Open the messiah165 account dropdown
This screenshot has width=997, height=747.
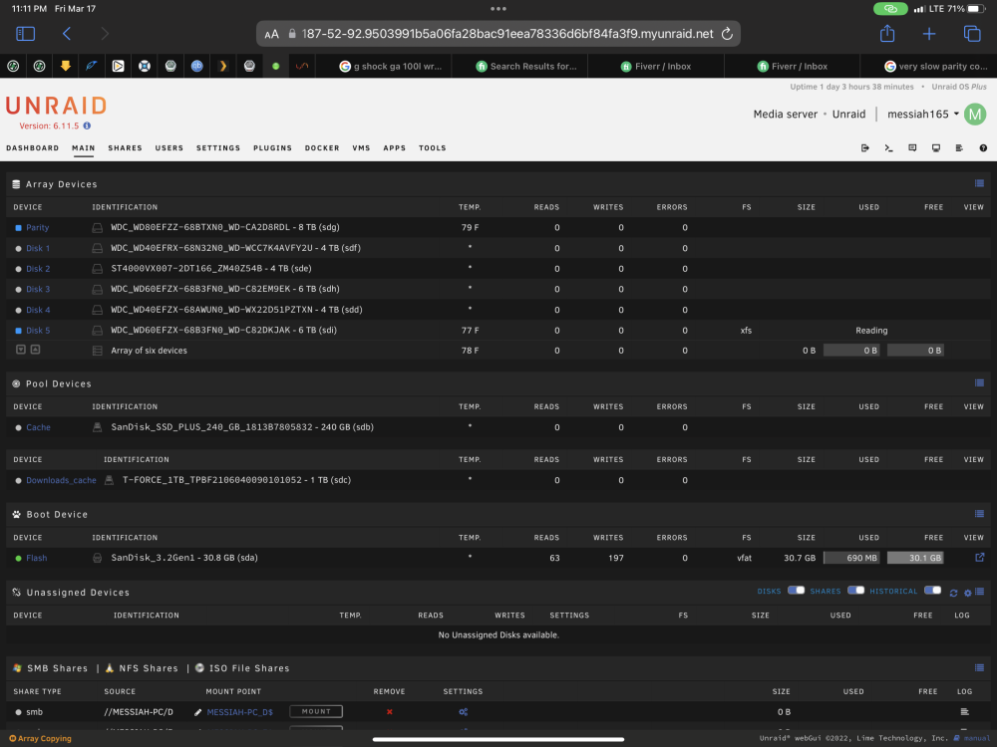pyautogui.click(x=922, y=115)
